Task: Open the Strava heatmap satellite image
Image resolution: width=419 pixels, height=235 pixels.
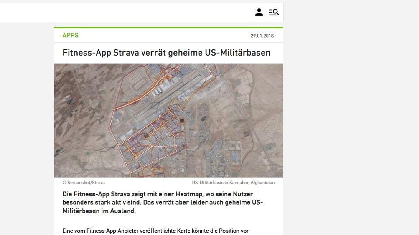Action: coord(168,121)
